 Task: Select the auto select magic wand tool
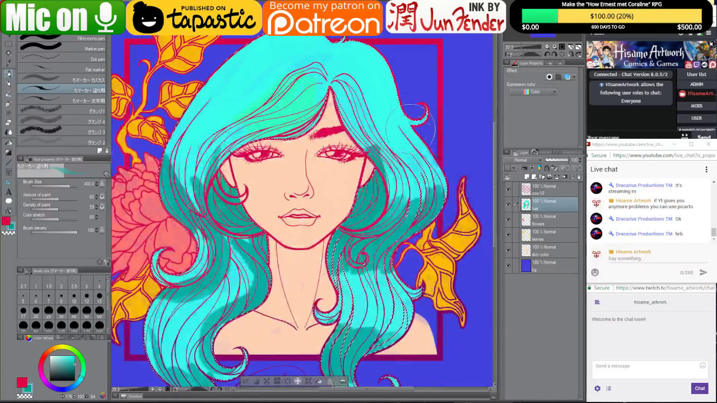click(8, 53)
